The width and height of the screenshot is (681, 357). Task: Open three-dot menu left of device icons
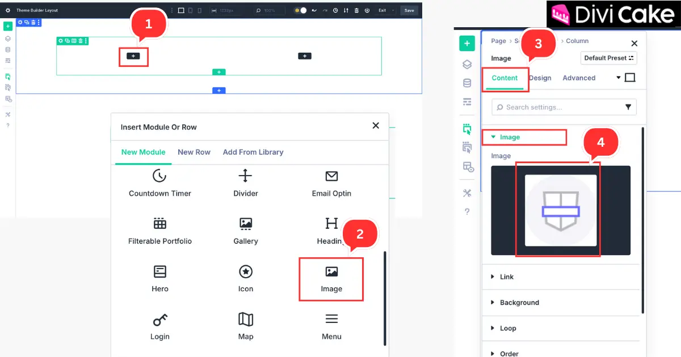172,10
